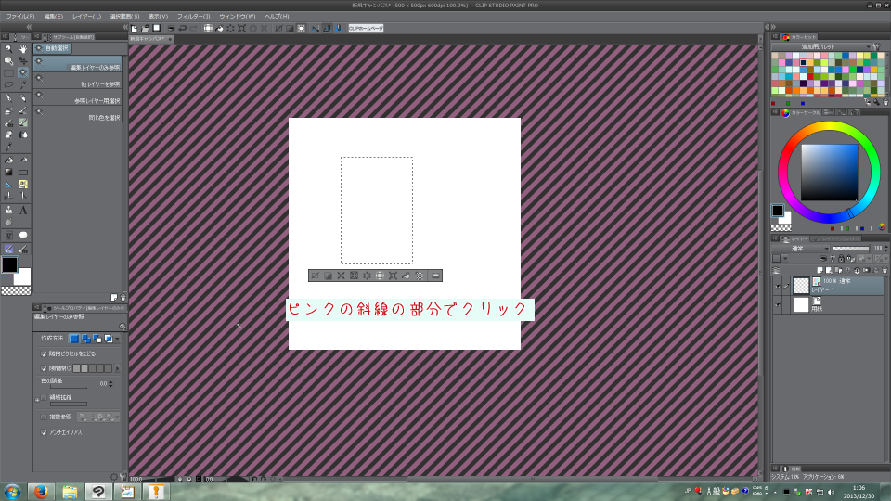
Task: Select the Eyedropper tool in toolbox
Action: tap(22, 85)
